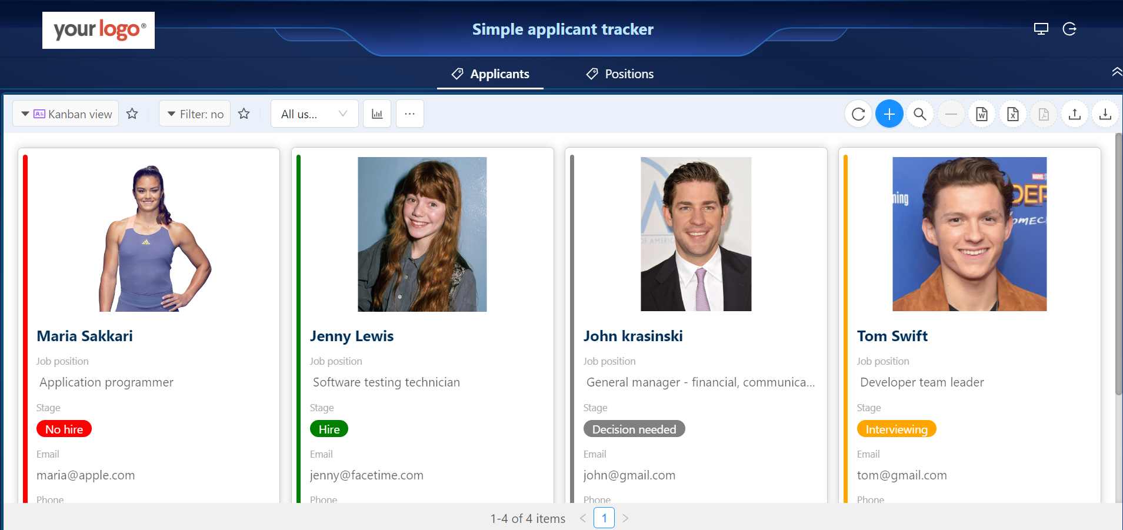Image resolution: width=1123 pixels, height=530 pixels.
Task: Click the green 'Hire' stage badge
Action: click(x=329, y=429)
